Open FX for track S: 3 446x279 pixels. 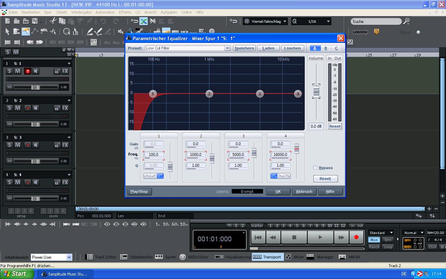click(65, 145)
